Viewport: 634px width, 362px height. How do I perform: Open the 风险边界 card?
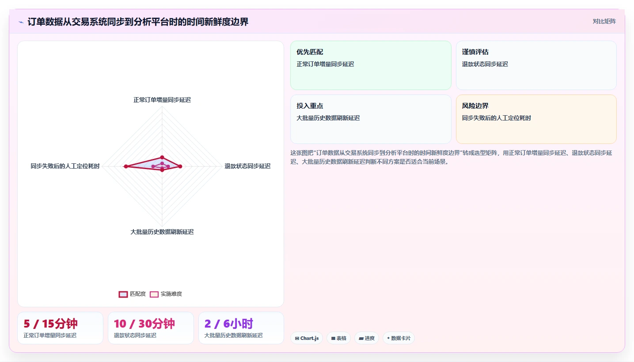coord(536,119)
